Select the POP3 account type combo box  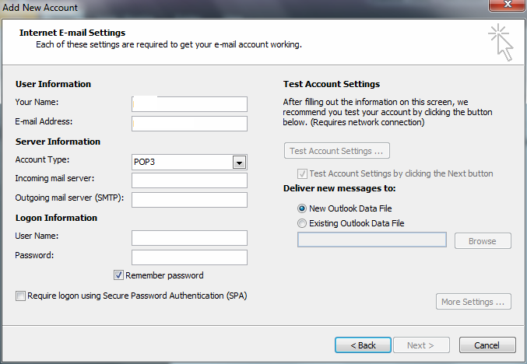pos(189,163)
